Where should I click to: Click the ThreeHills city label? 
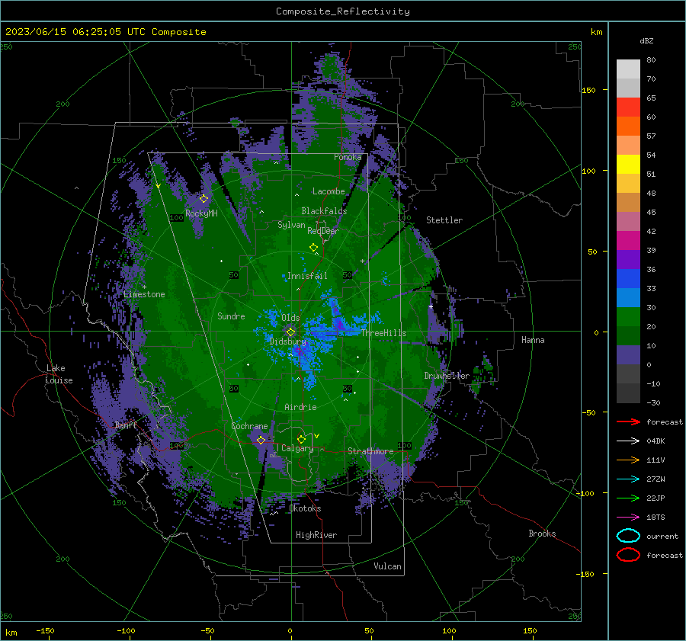click(x=383, y=333)
